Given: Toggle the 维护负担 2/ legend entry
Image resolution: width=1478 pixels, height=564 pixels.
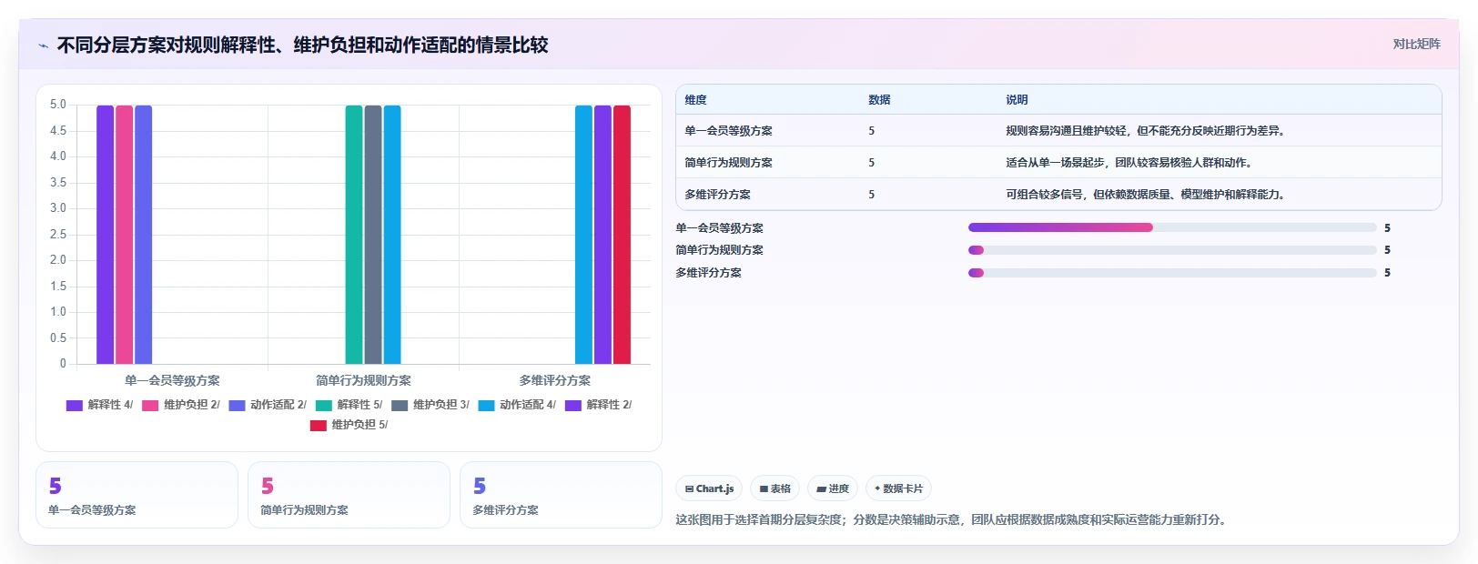Looking at the screenshot, I should pos(181,405).
